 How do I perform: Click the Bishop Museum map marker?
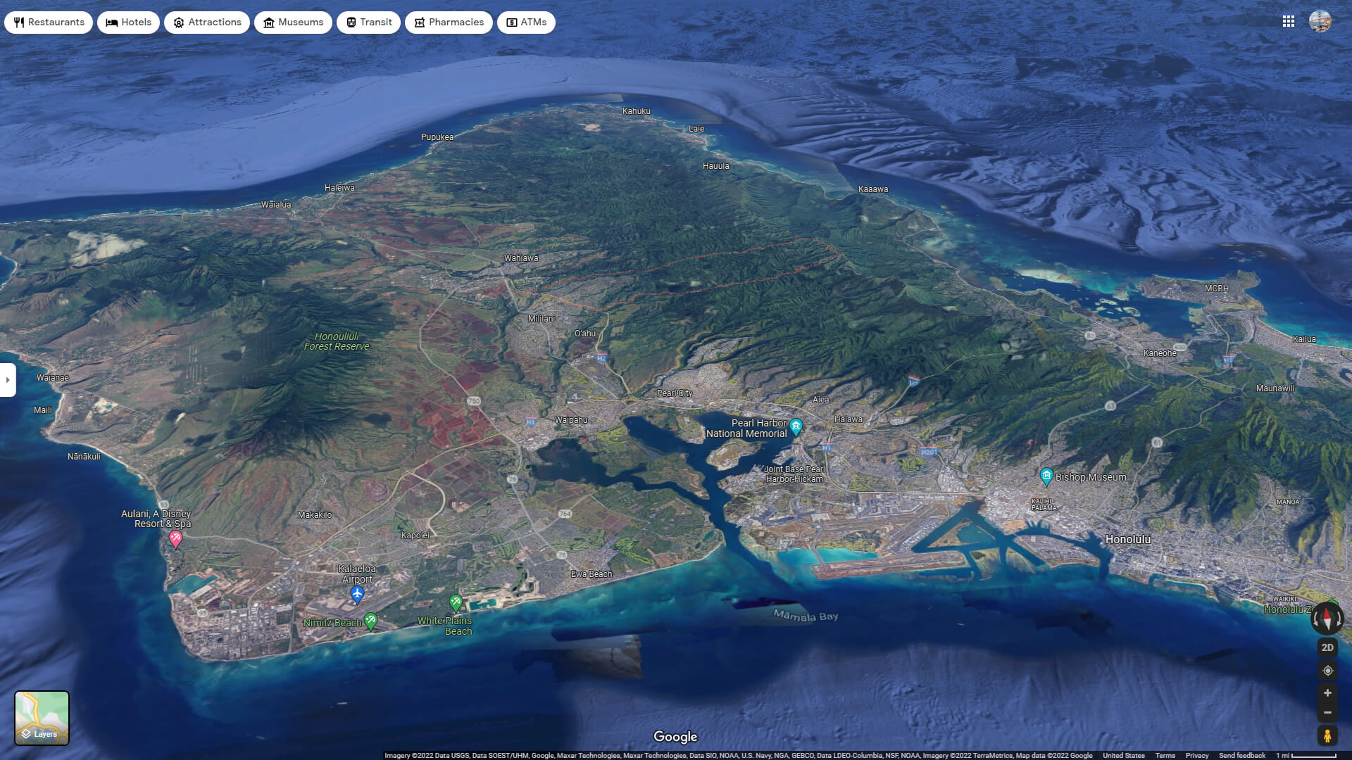[x=1046, y=476]
